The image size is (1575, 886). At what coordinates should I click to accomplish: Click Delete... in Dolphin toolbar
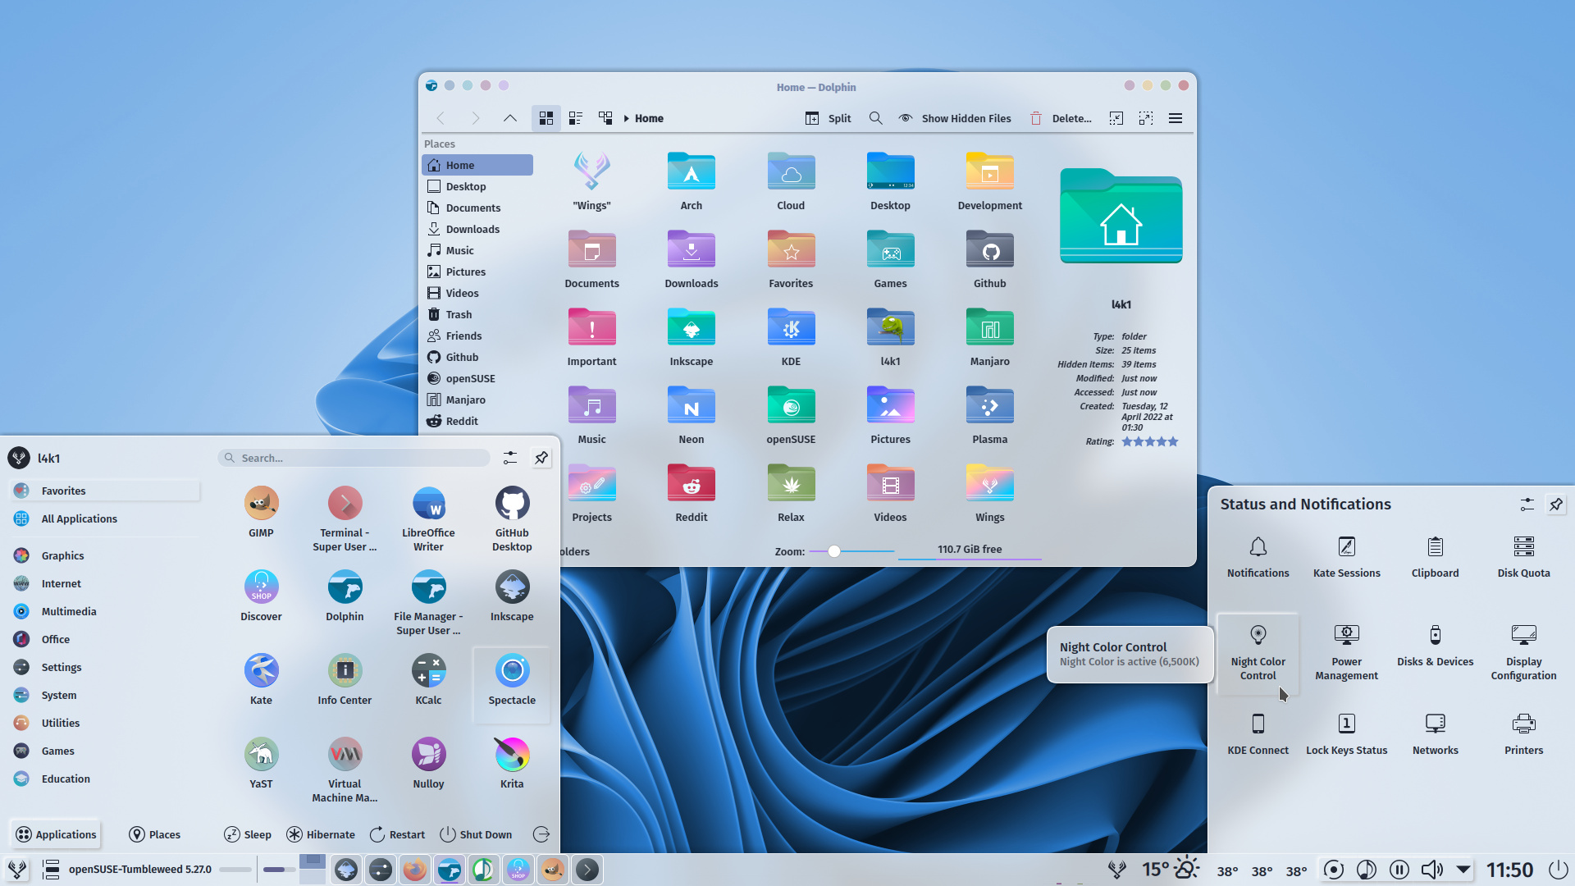coord(1061,118)
